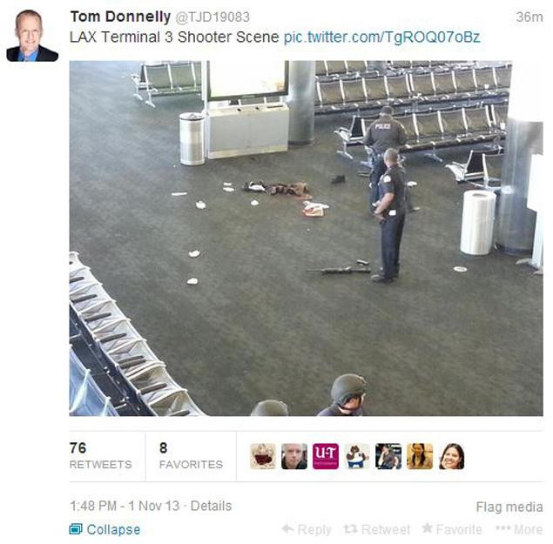Open the @TJD19083 handle link
Viewport: 553px width, 544px height.
[x=212, y=17]
